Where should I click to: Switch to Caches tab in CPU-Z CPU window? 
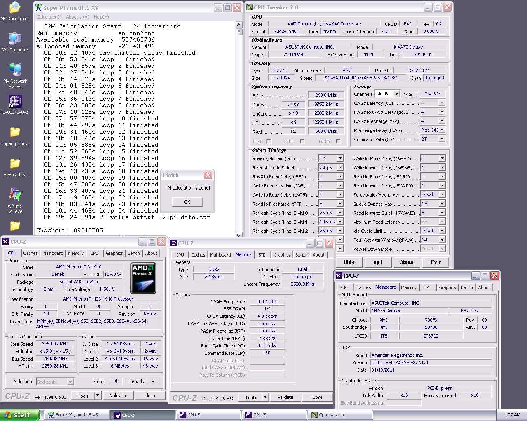click(30, 253)
